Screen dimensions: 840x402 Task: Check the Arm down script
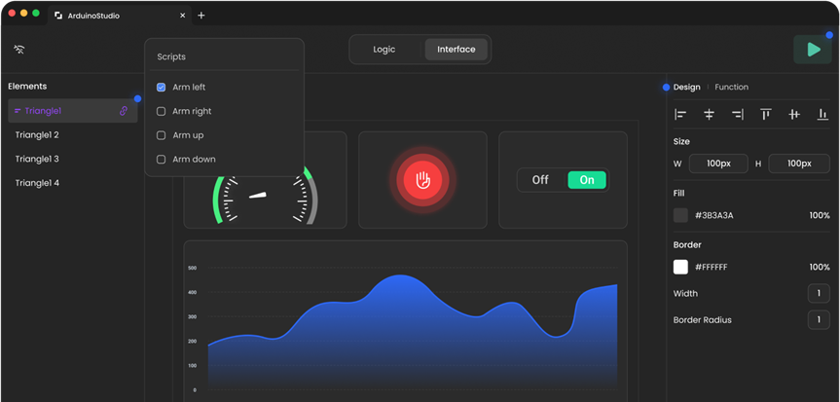point(162,159)
